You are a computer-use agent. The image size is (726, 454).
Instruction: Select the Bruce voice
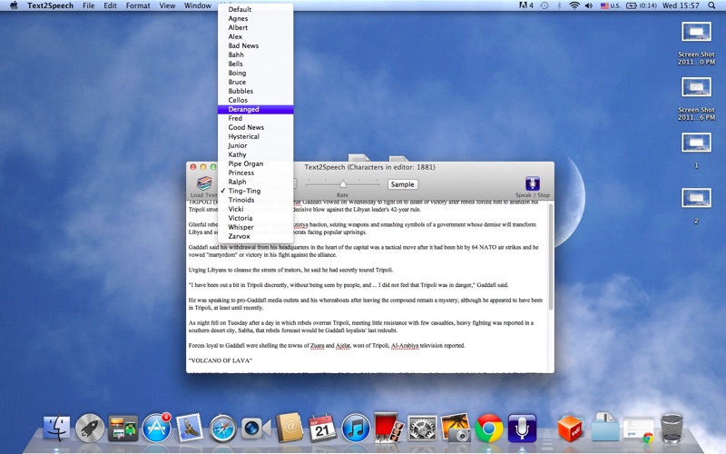[x=256, y=82]
